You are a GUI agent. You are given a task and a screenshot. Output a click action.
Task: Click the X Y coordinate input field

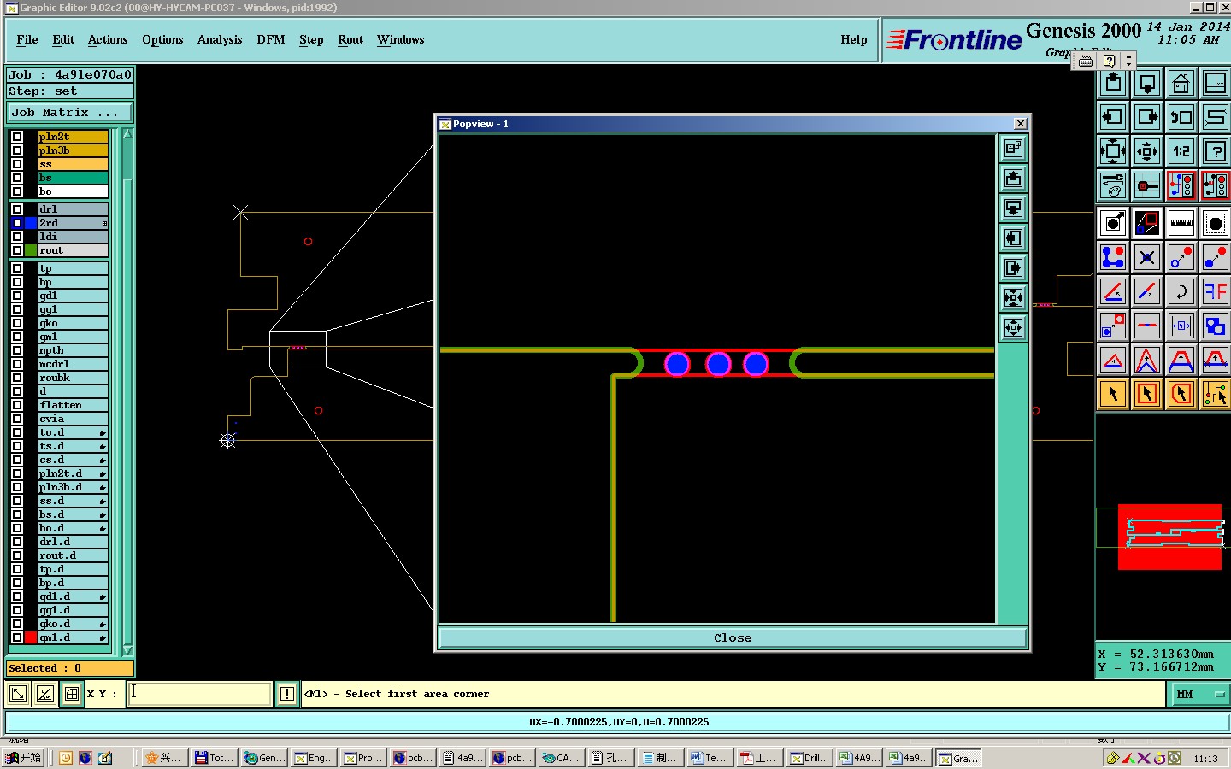point(200,694)
